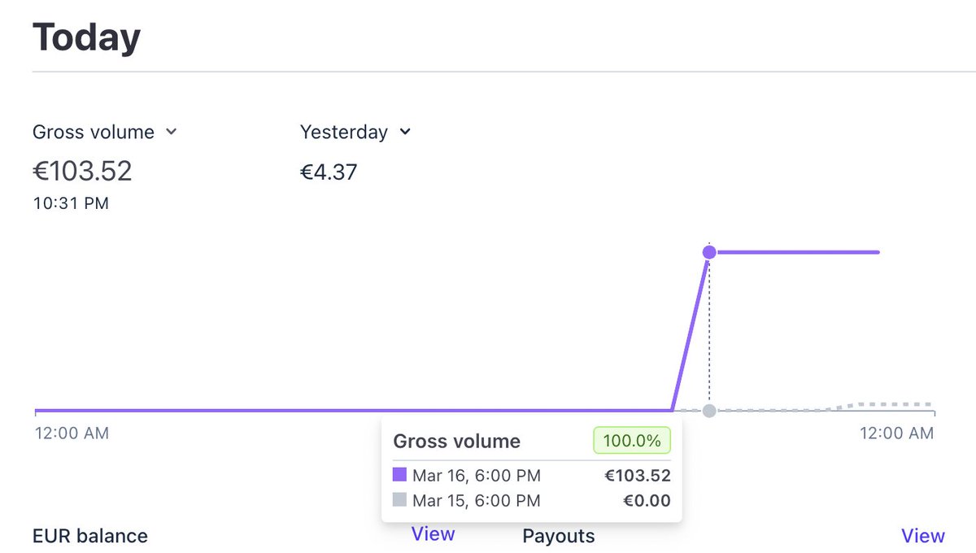Click the purple Mar 16 legend swatch
976x553 pixels.
coord(399,475)
